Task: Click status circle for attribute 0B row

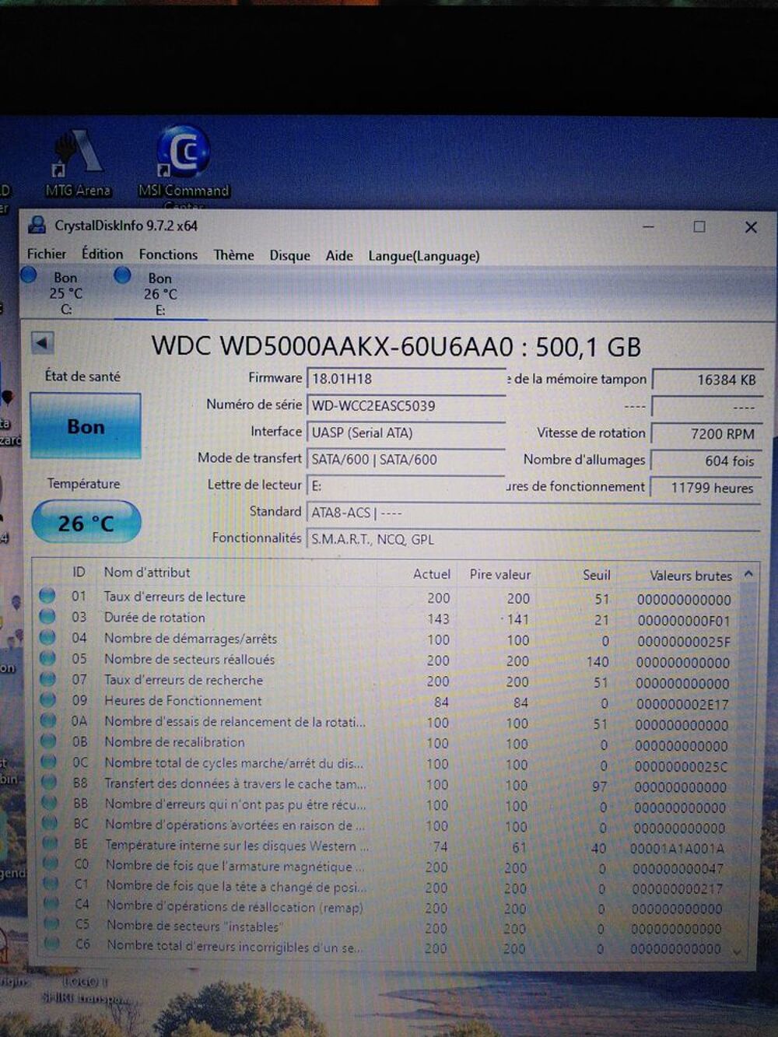Action: click(48, 741)
